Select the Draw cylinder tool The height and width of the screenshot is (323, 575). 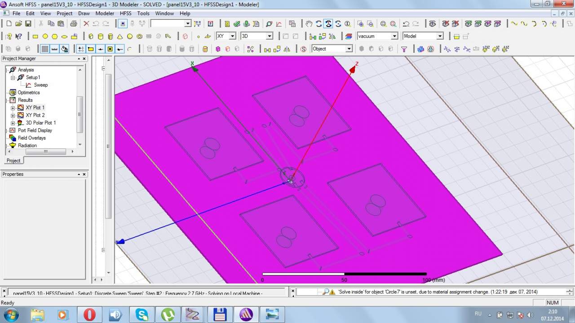click(x=101, y=36)
